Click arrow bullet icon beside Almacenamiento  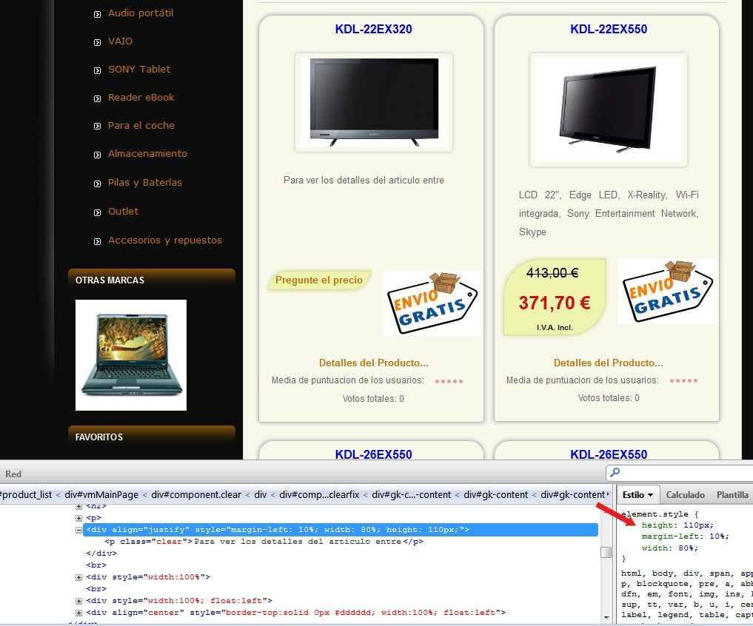pos(98,155)
